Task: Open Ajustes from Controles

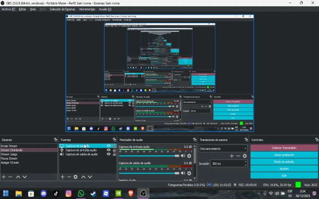Action: point(284,169)
